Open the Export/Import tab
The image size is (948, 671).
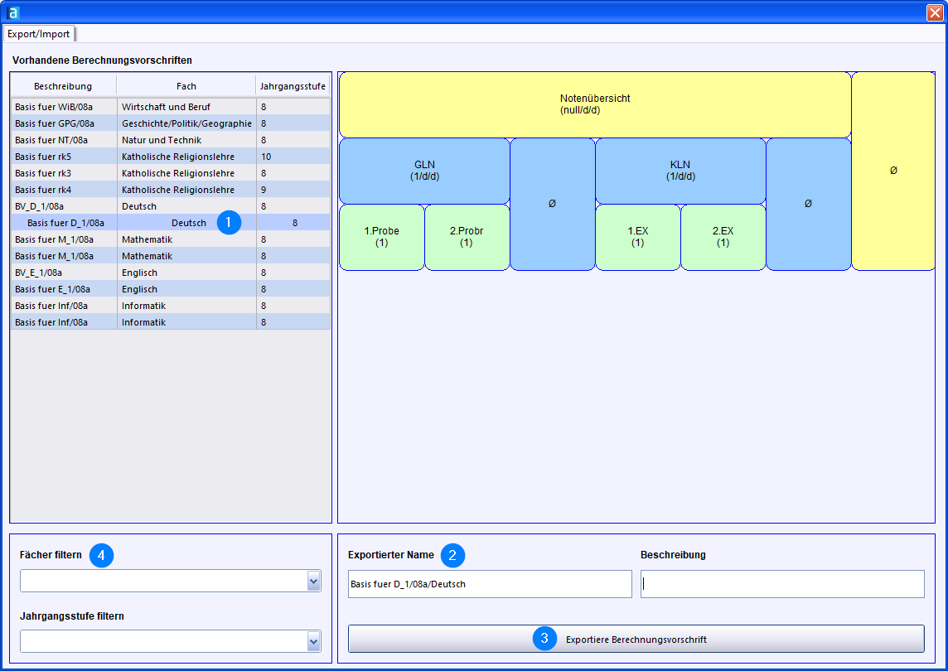point(39,34)
